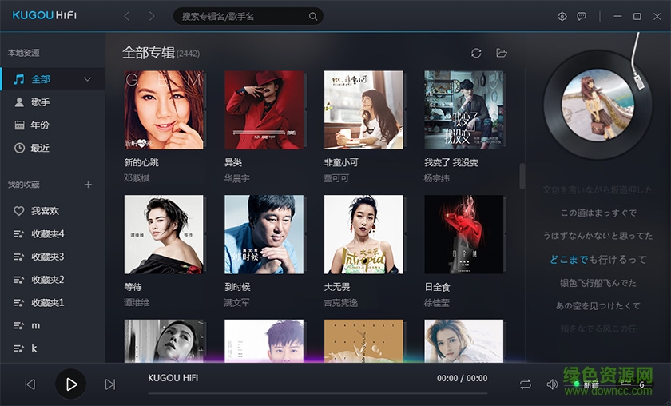Play the current track
Image resolution: width=671 pixels, height=406 pixels.
point(71,384)
